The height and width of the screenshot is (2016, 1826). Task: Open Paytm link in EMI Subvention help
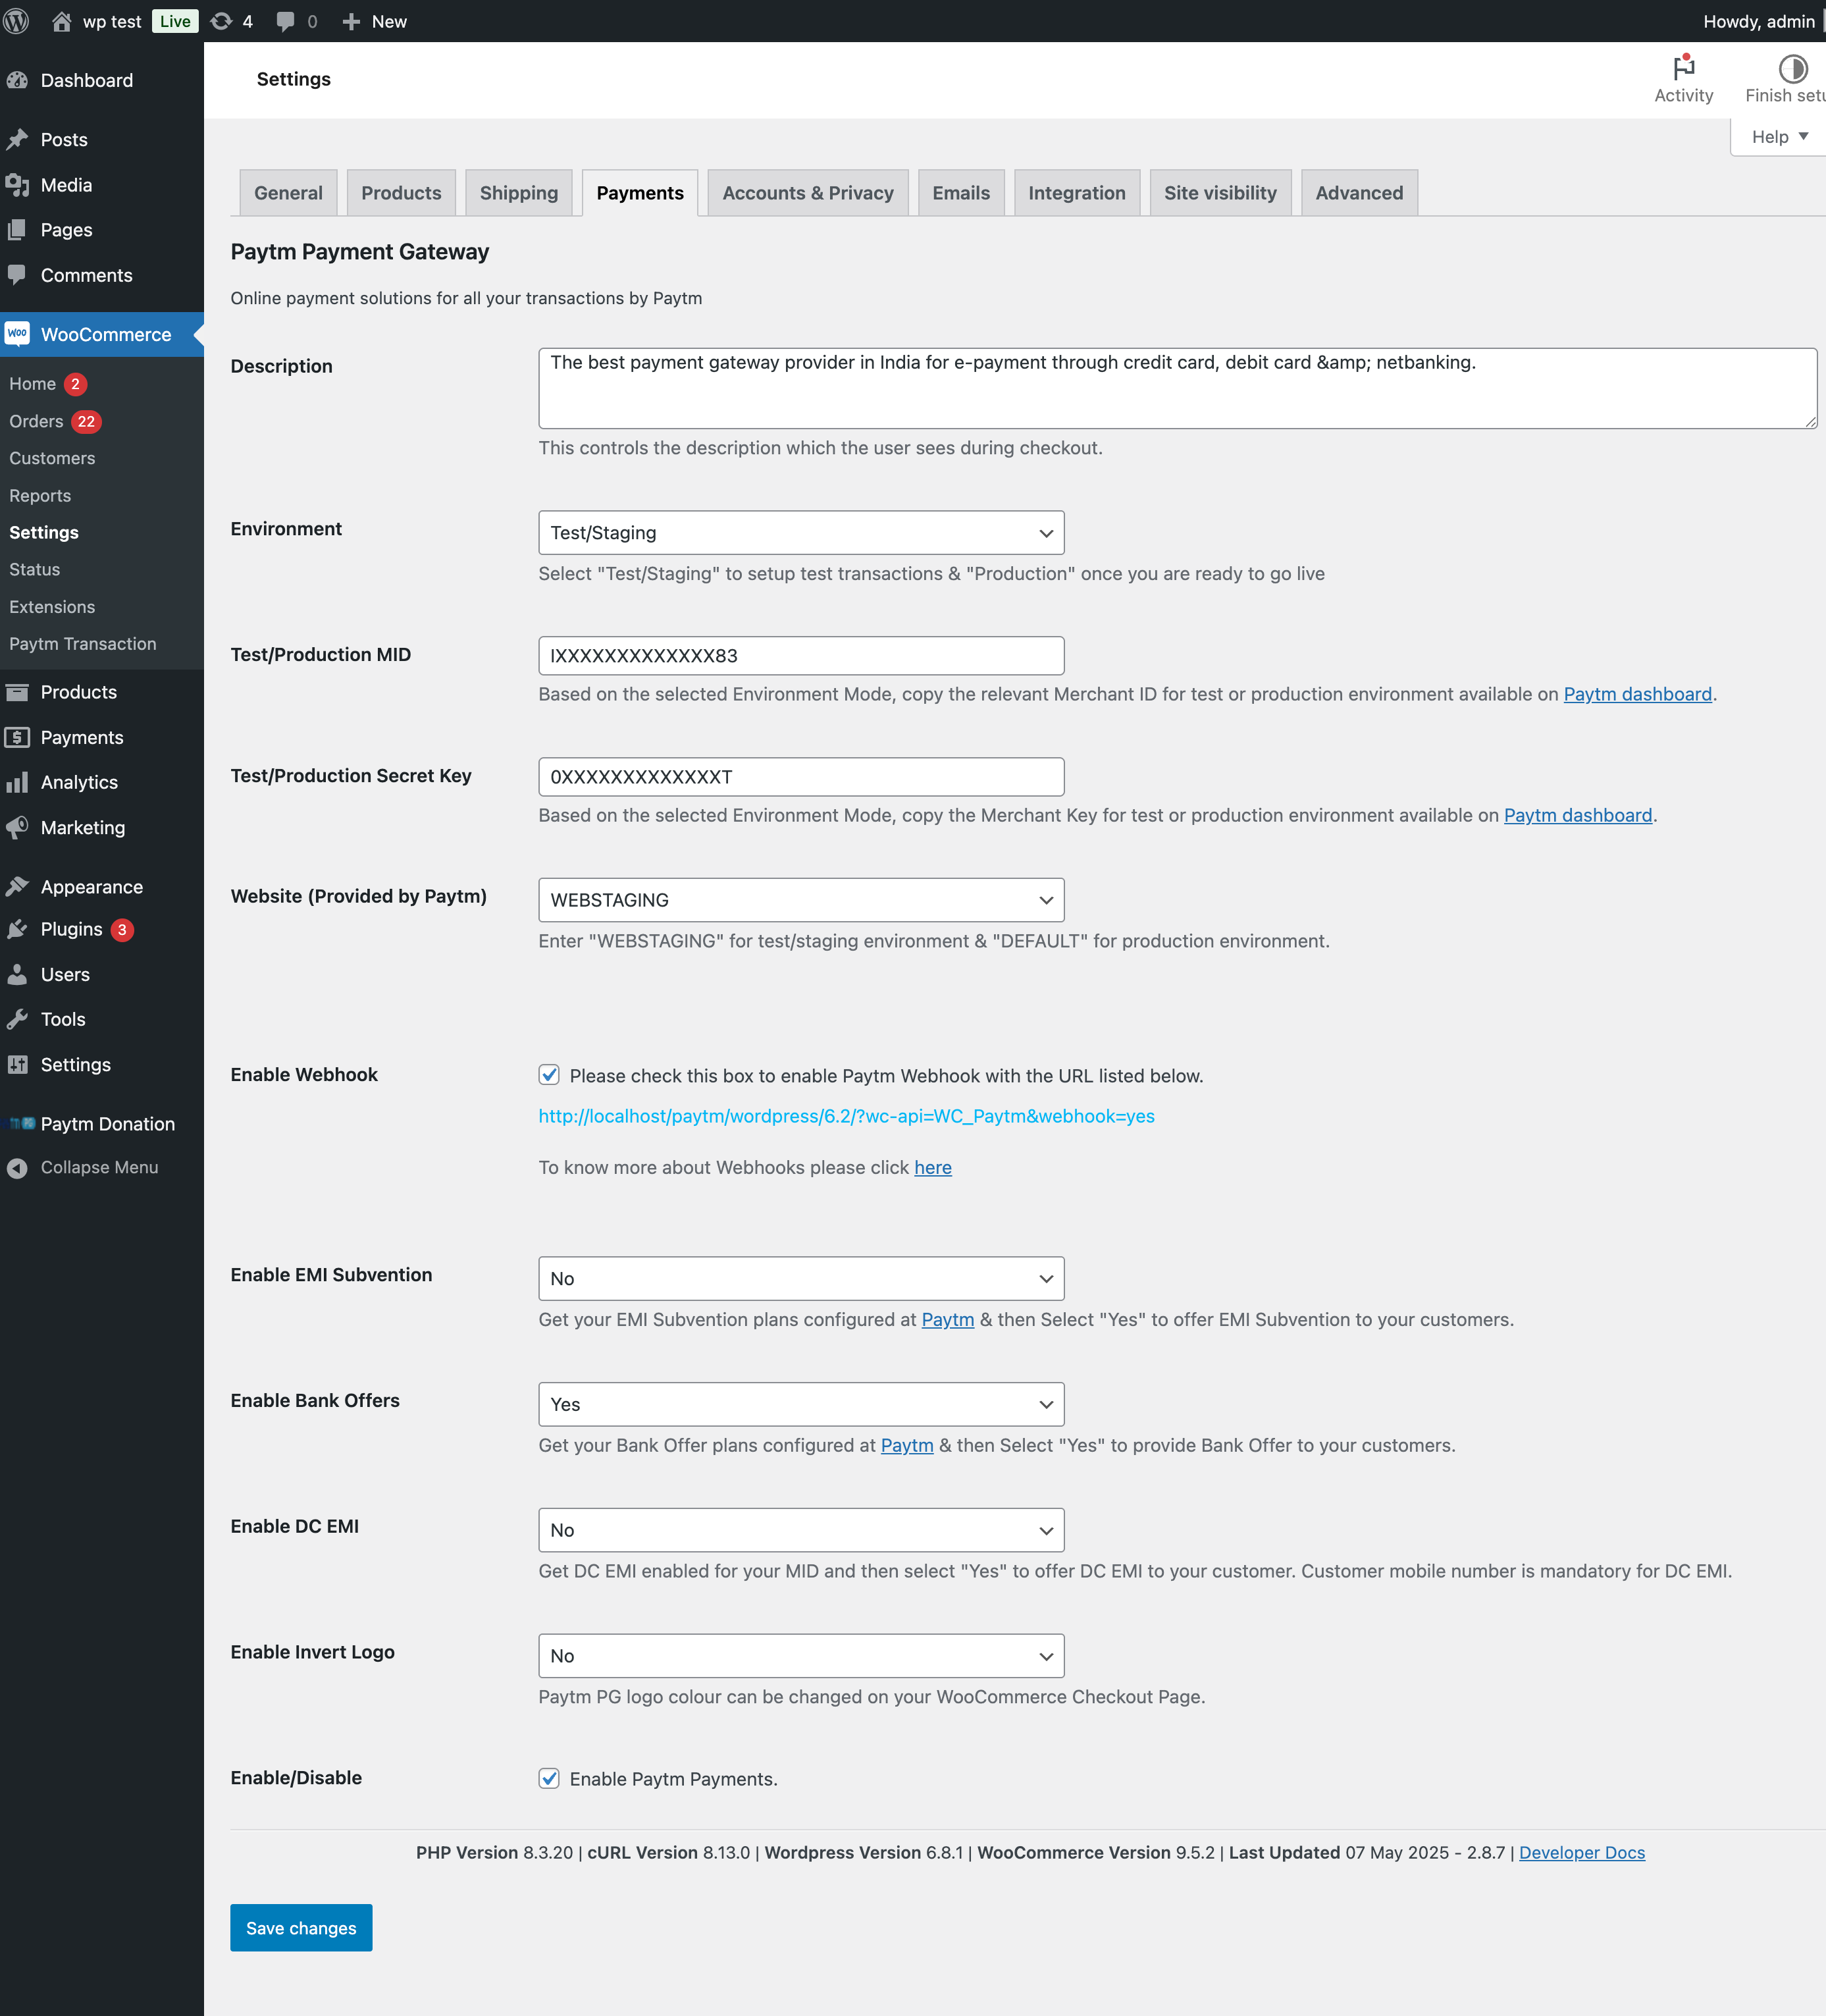948,1319
